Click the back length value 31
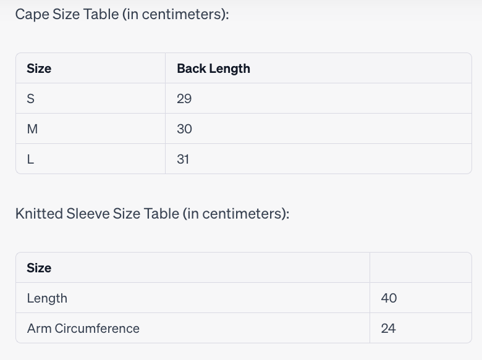482x360 pixels. (183, 159)
